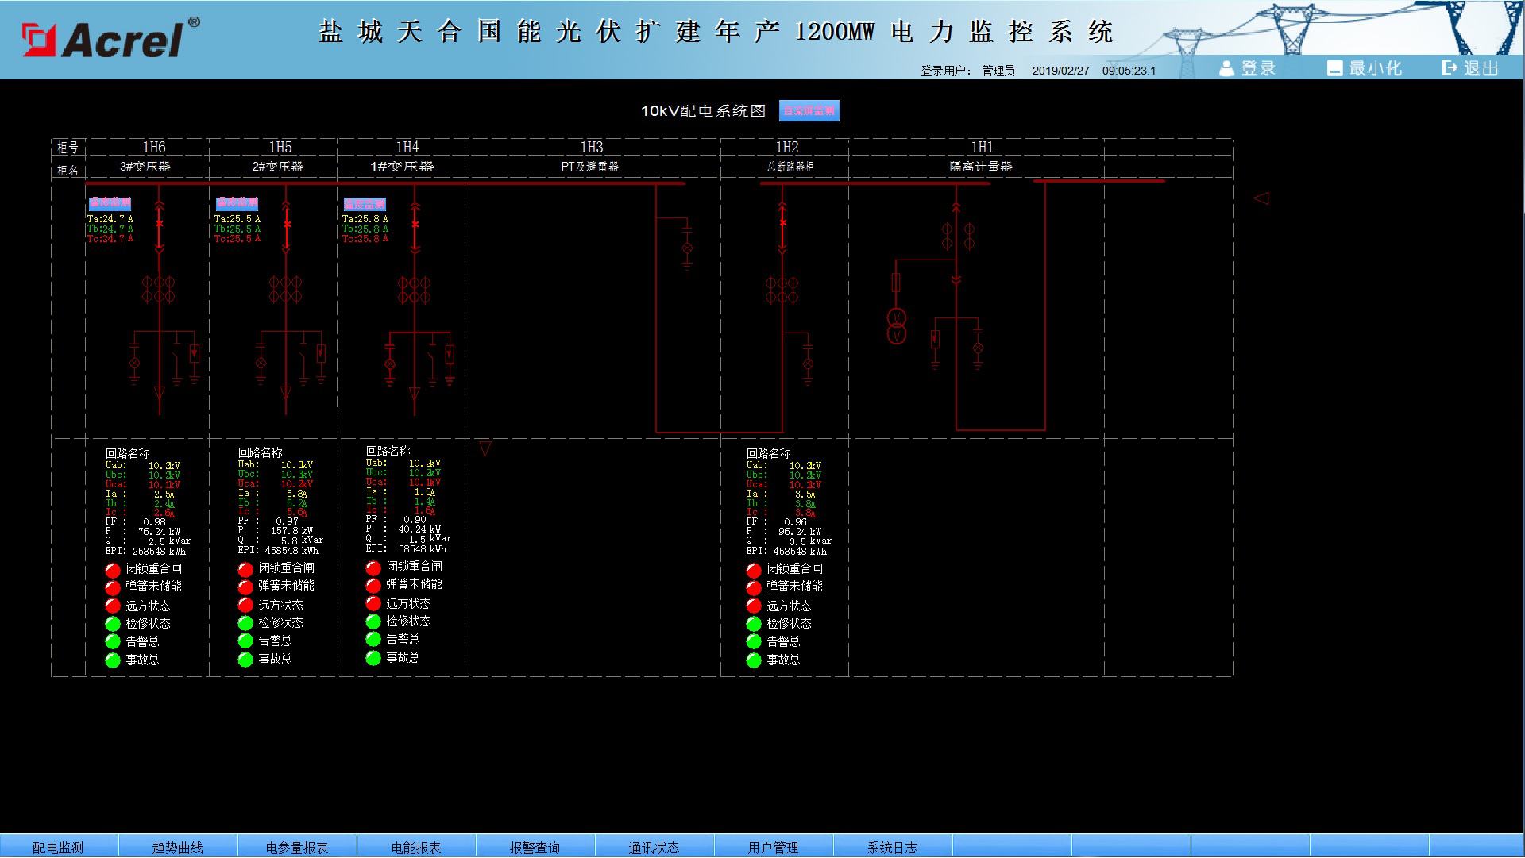Open the 直流屏监测 button

(809, 110)
